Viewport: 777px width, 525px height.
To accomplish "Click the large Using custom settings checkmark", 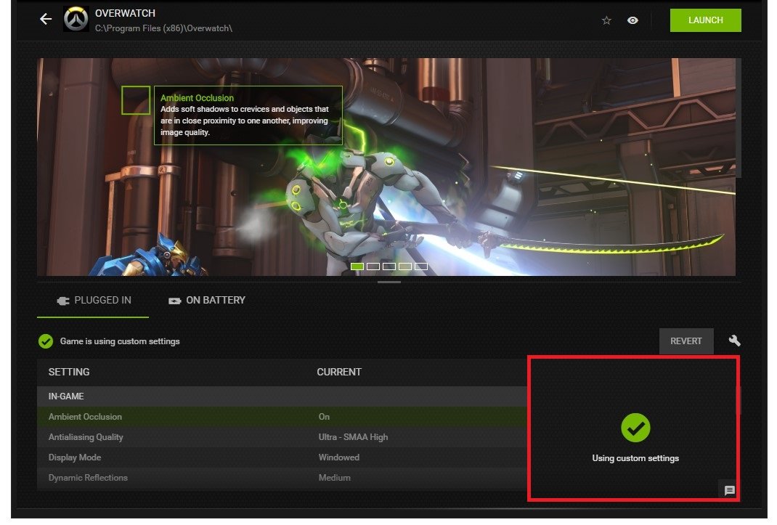I will [x=635, y=428].
